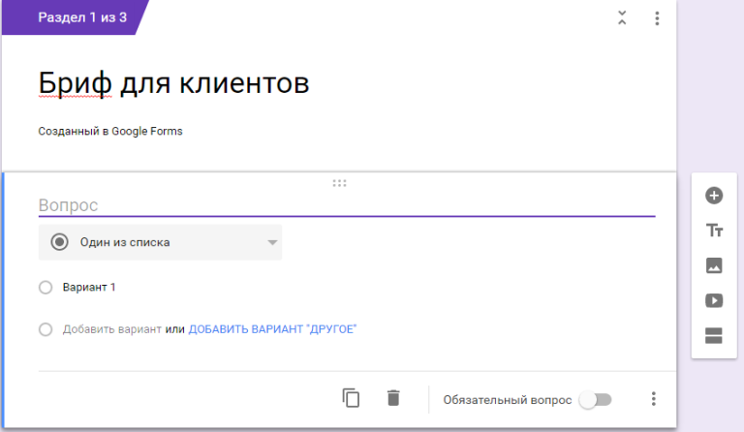Click the add question plus icon

tap(714, 196)
